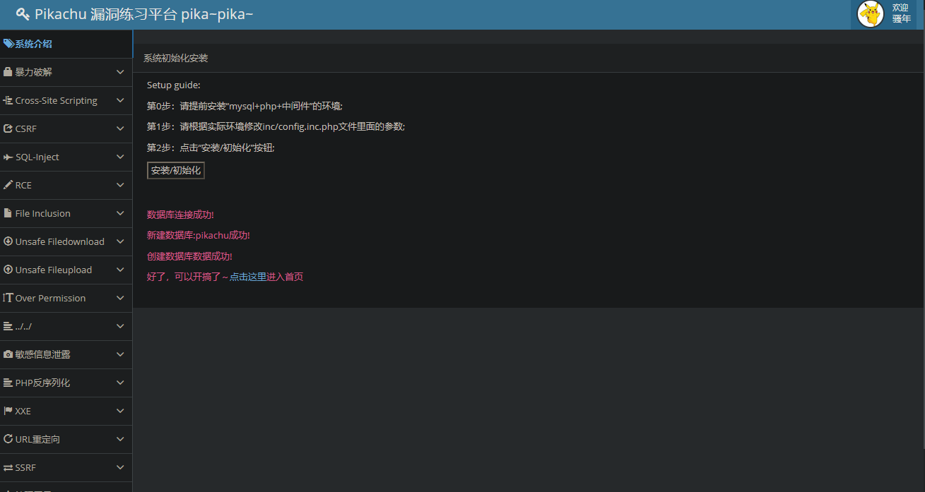
Task: Open the 系统介绍 sidebar item
Action: point(66,44)
